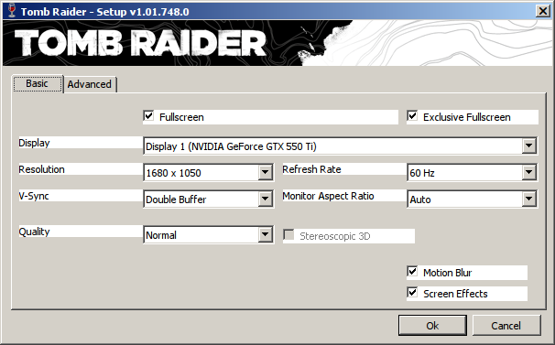Click the disabled Stereoscopic 3D checkbox
This screenshot has height=345, width=555.
289,234
